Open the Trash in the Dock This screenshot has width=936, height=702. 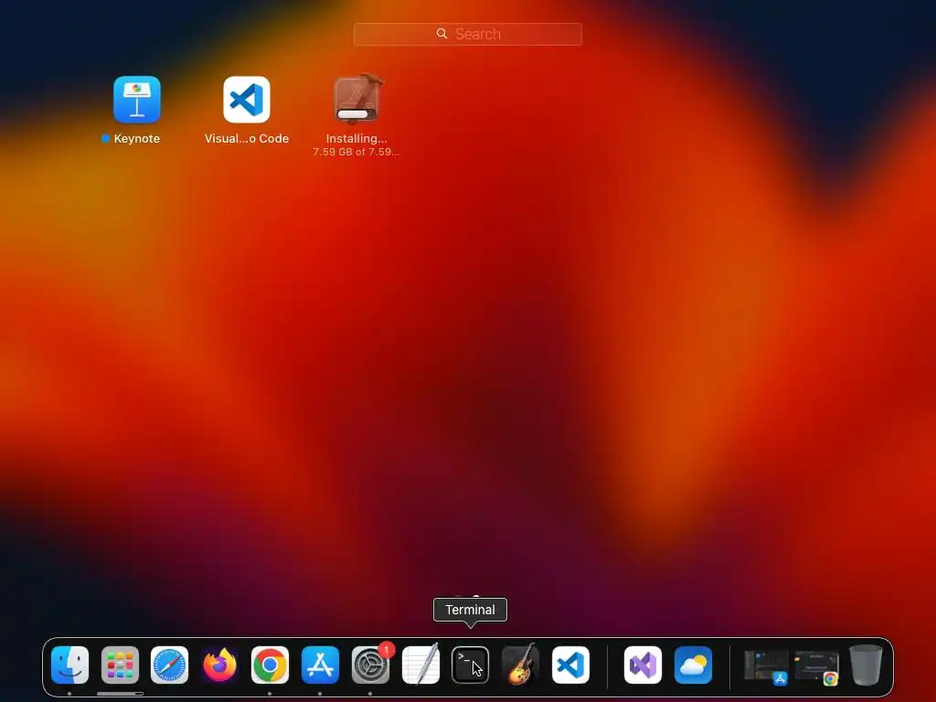(866, 665)
